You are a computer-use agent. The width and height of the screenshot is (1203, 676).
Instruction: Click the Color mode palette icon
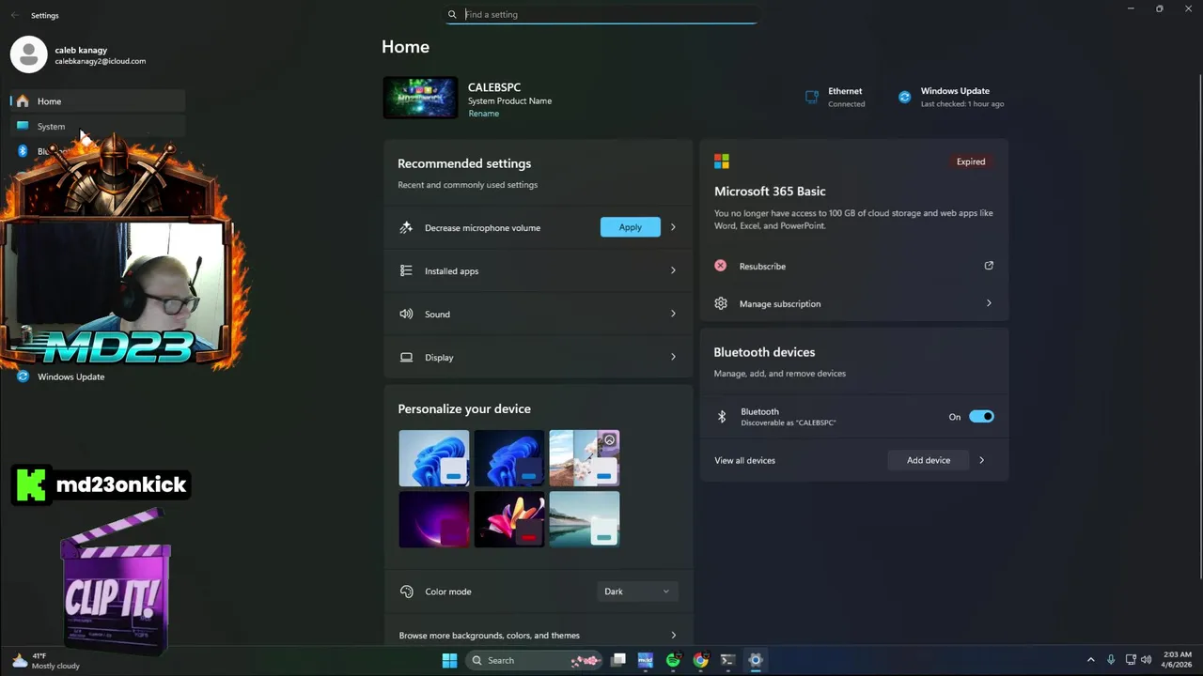coord(406,591)
